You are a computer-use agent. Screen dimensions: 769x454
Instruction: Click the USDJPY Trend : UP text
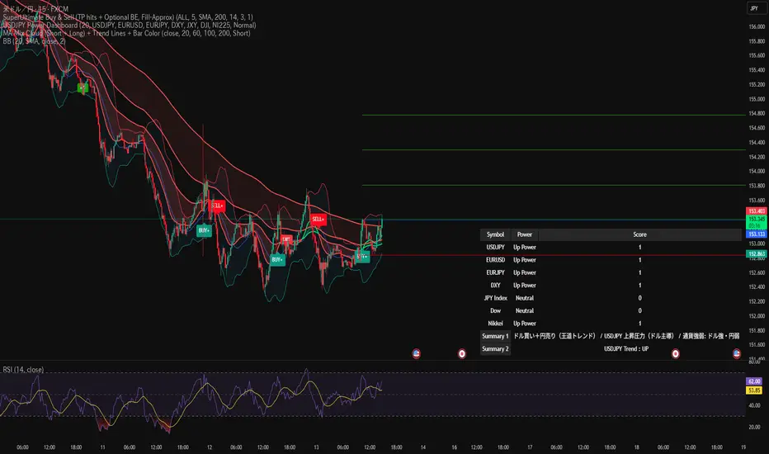tap(626, 349)
